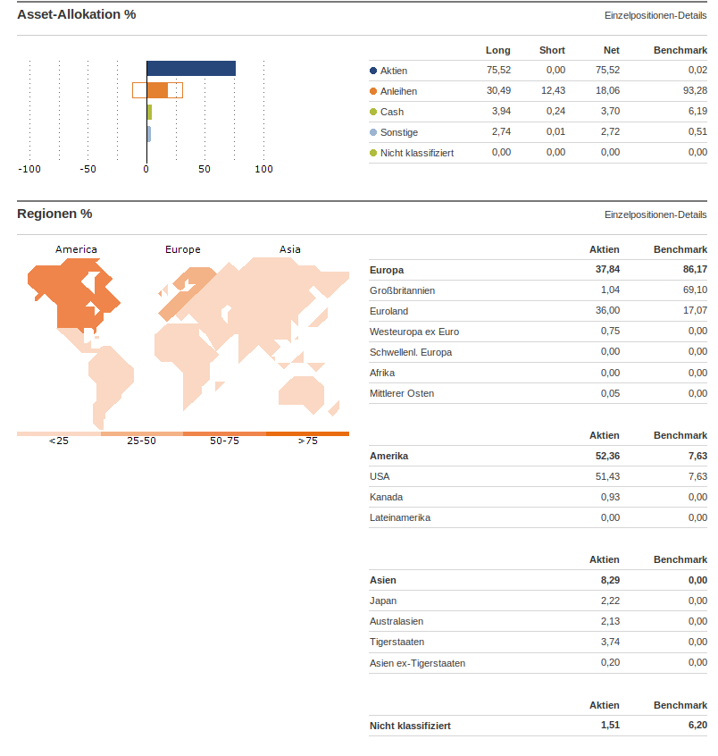The height and width of the screenshot is (756, 718).
Task: Click the 50-75 legend range segment
Action: pos(224,434)
